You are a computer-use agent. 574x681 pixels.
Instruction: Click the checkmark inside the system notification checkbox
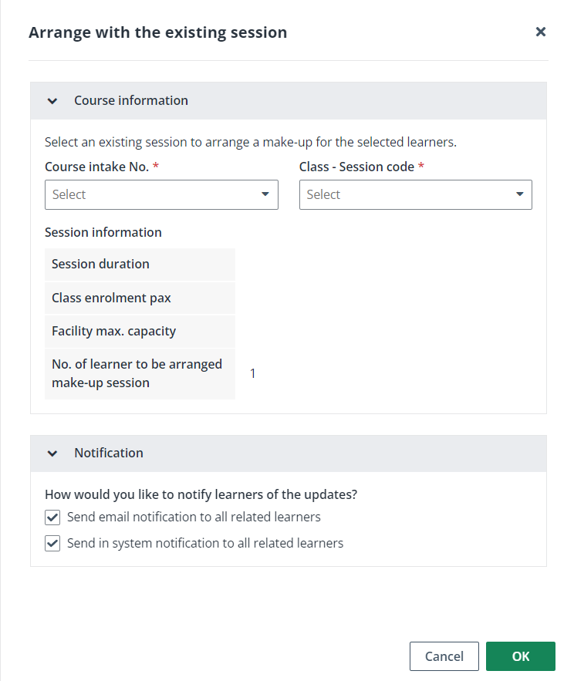pos(52,543)
